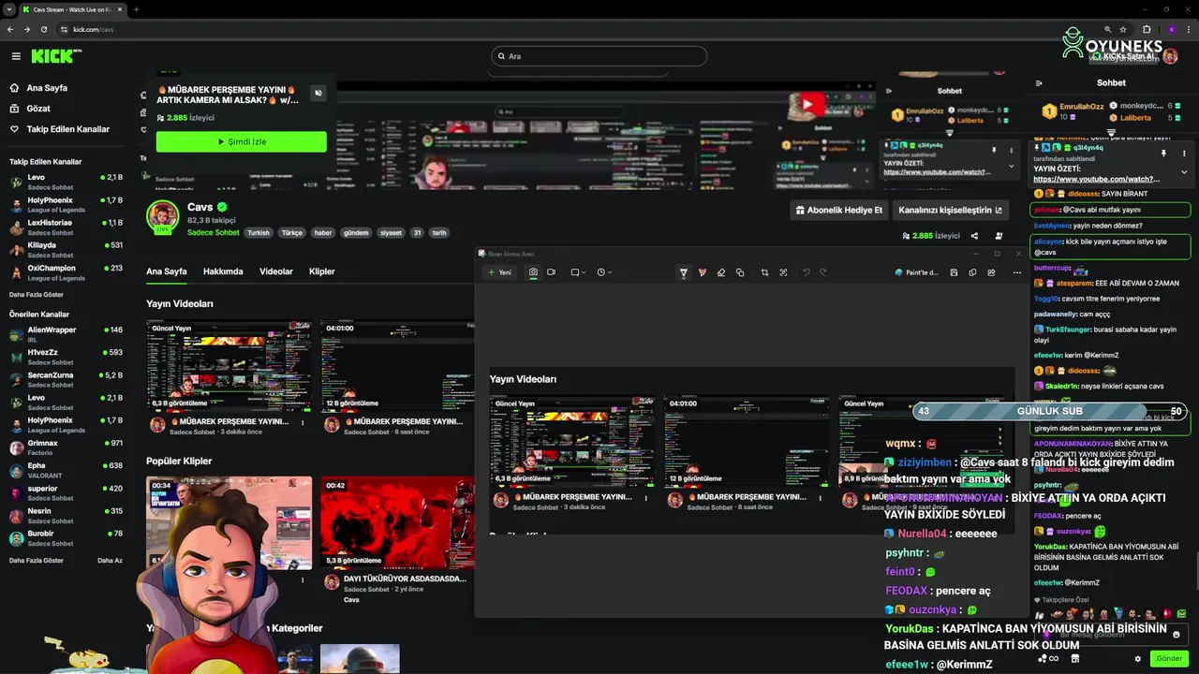Open OxiChampion channel in sidebar
This screenshot has width=1199, height=674.
tap(66, 272)
